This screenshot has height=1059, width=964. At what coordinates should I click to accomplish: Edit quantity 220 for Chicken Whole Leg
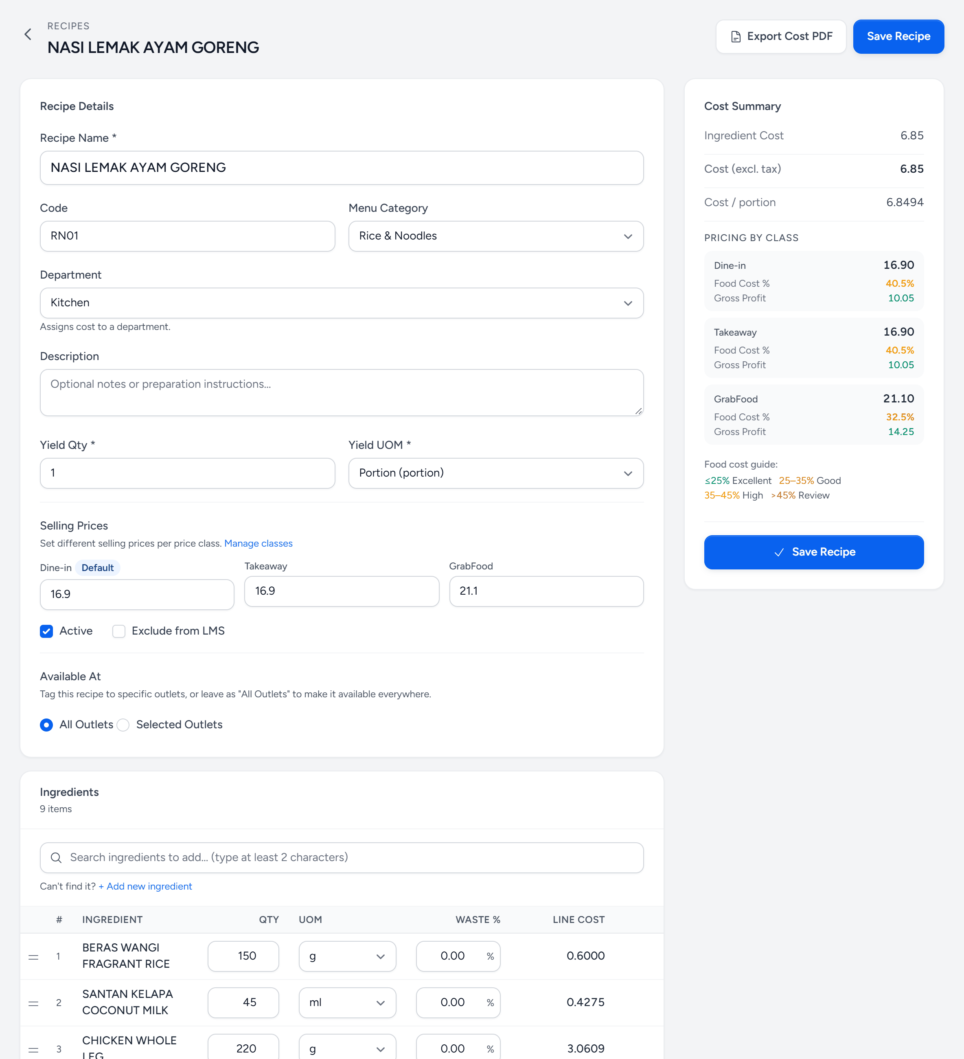pyautogui.click(x=243, y=1047)
